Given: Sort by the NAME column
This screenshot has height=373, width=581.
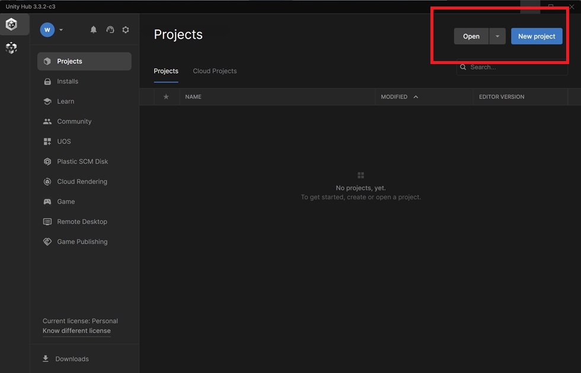Looking at the screenshot, I should [193, 97].
